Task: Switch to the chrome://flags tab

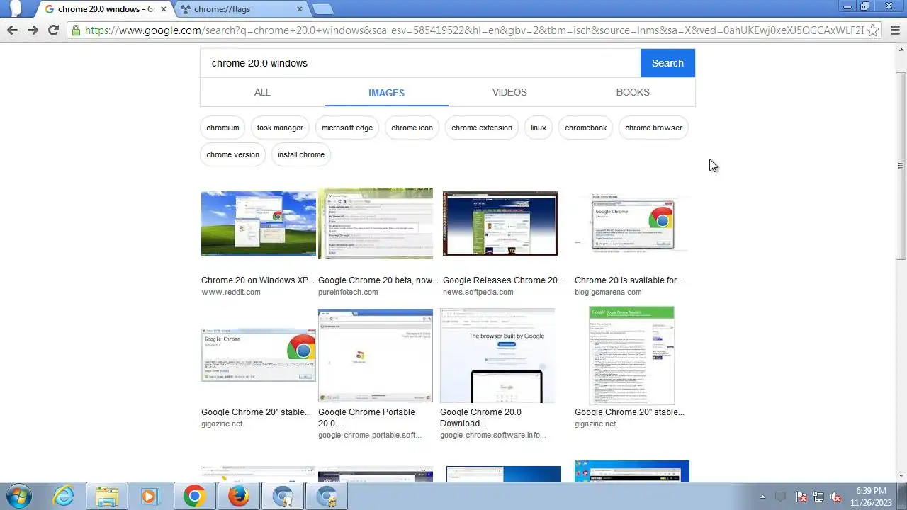Action: click(x=241, y=9)
